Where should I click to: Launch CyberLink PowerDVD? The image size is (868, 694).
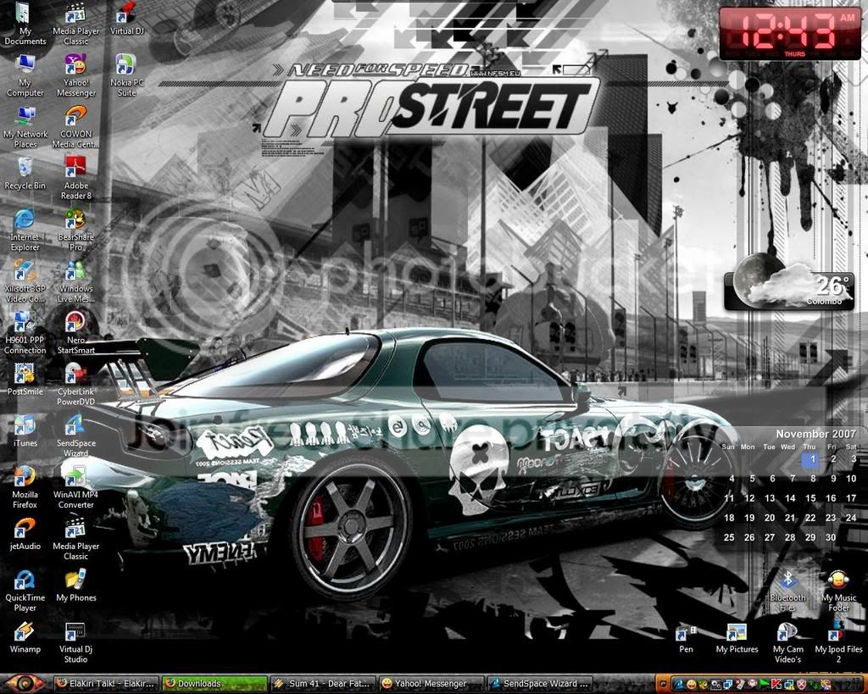[x=75, y=385]
